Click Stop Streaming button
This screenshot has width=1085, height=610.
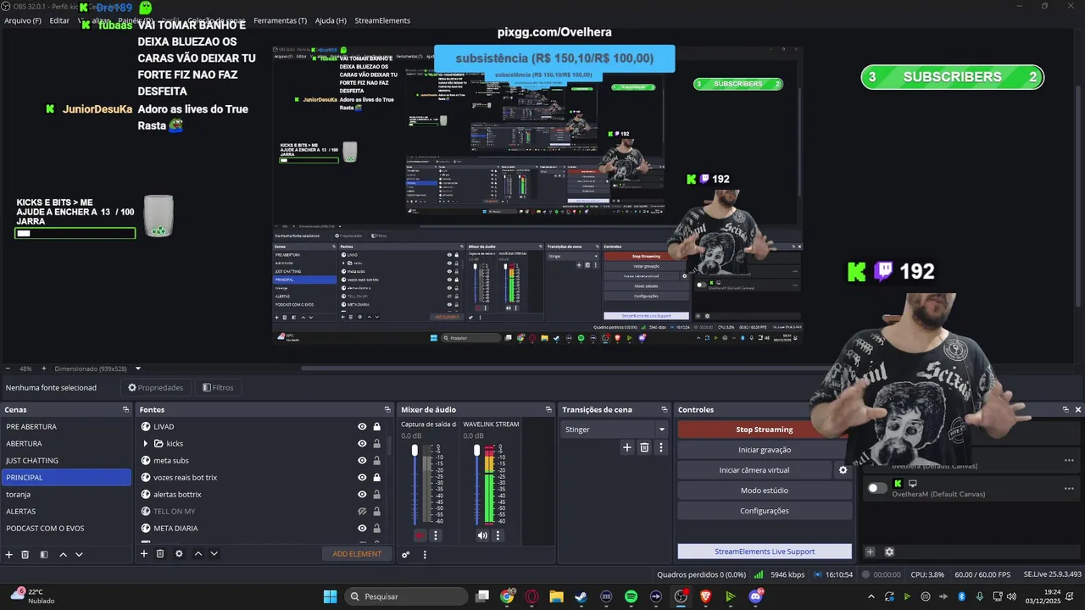click(x=765, y=430)
